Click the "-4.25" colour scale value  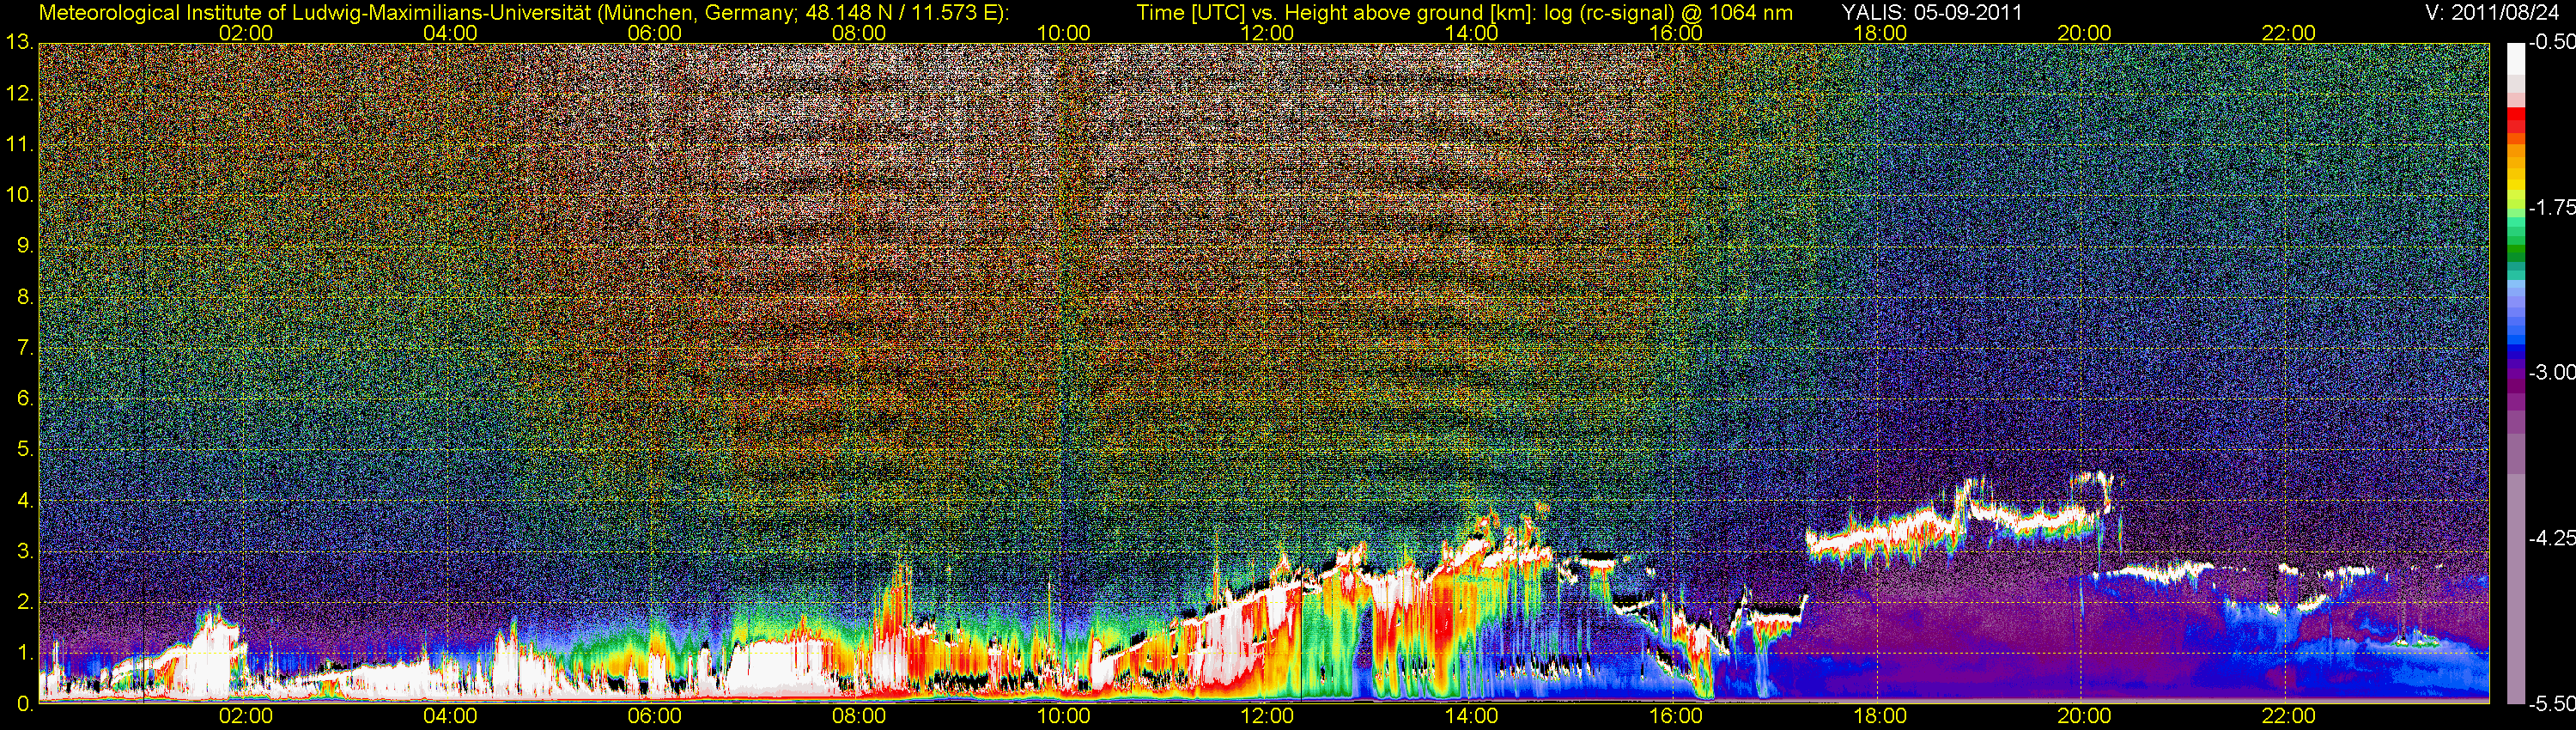pos(2551,538)
